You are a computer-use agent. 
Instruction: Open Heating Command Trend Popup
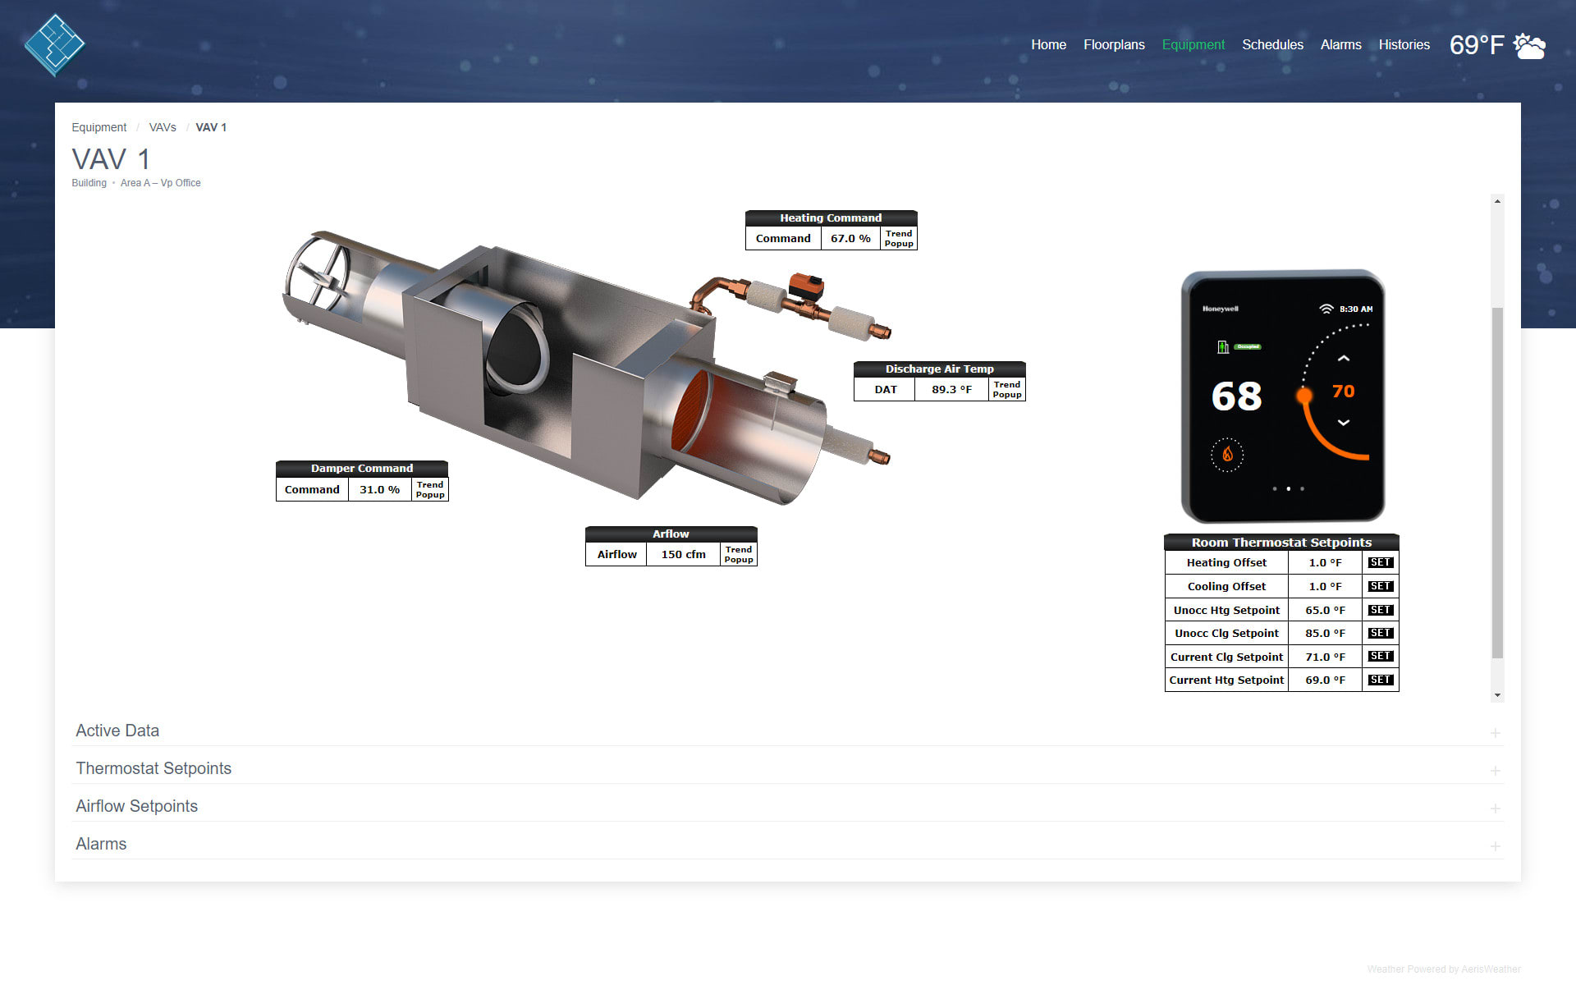(899, 238)
